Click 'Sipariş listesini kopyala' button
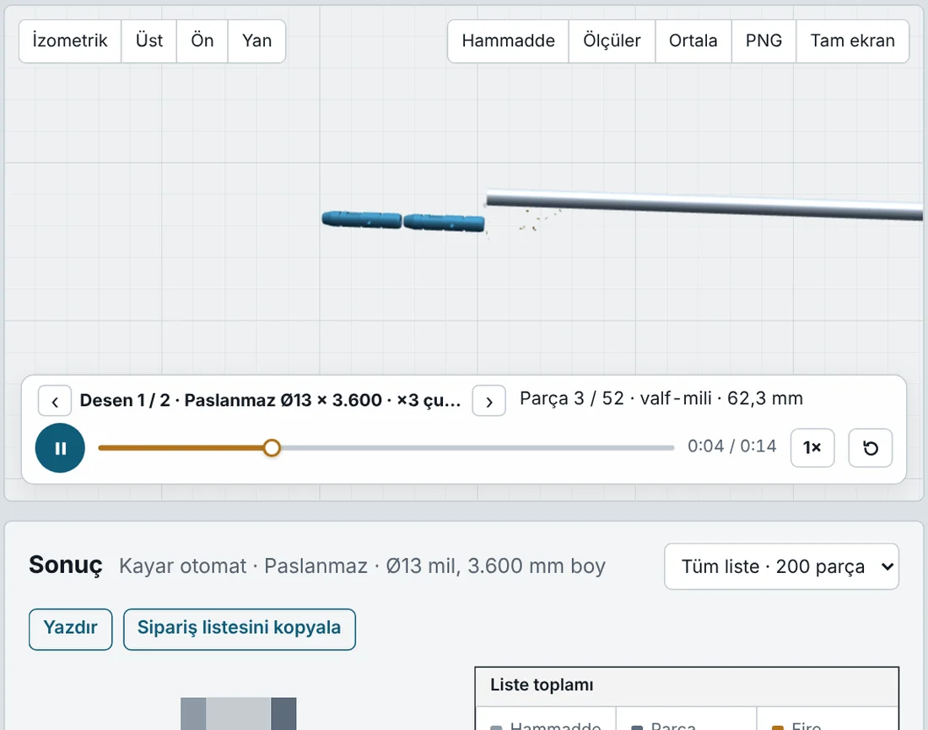 (x=239, y=630)
